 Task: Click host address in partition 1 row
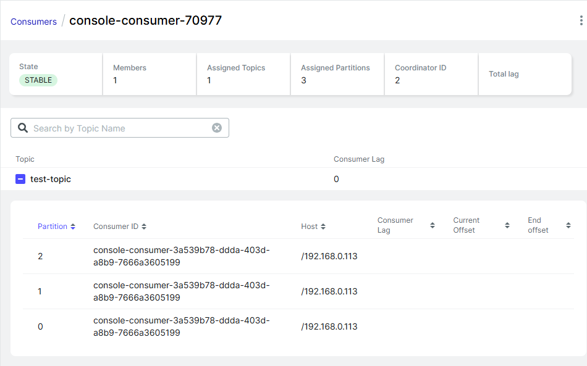(329, 291)
